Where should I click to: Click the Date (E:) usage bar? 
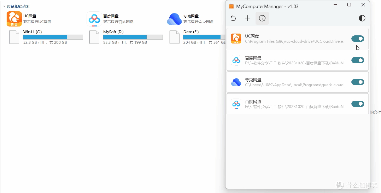[204, 37]
